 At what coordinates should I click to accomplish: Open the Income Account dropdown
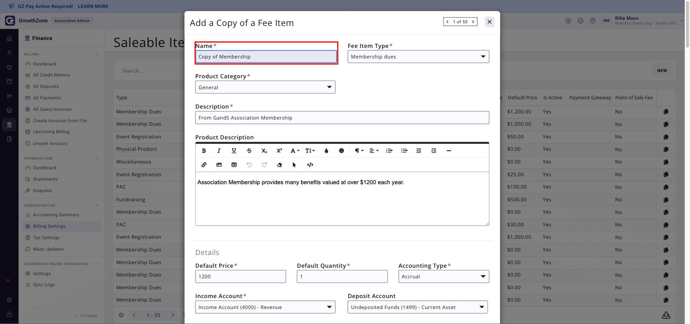tap(265, 307)
